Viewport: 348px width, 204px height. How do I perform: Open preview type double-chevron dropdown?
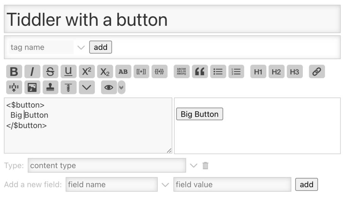pos(121,87)
